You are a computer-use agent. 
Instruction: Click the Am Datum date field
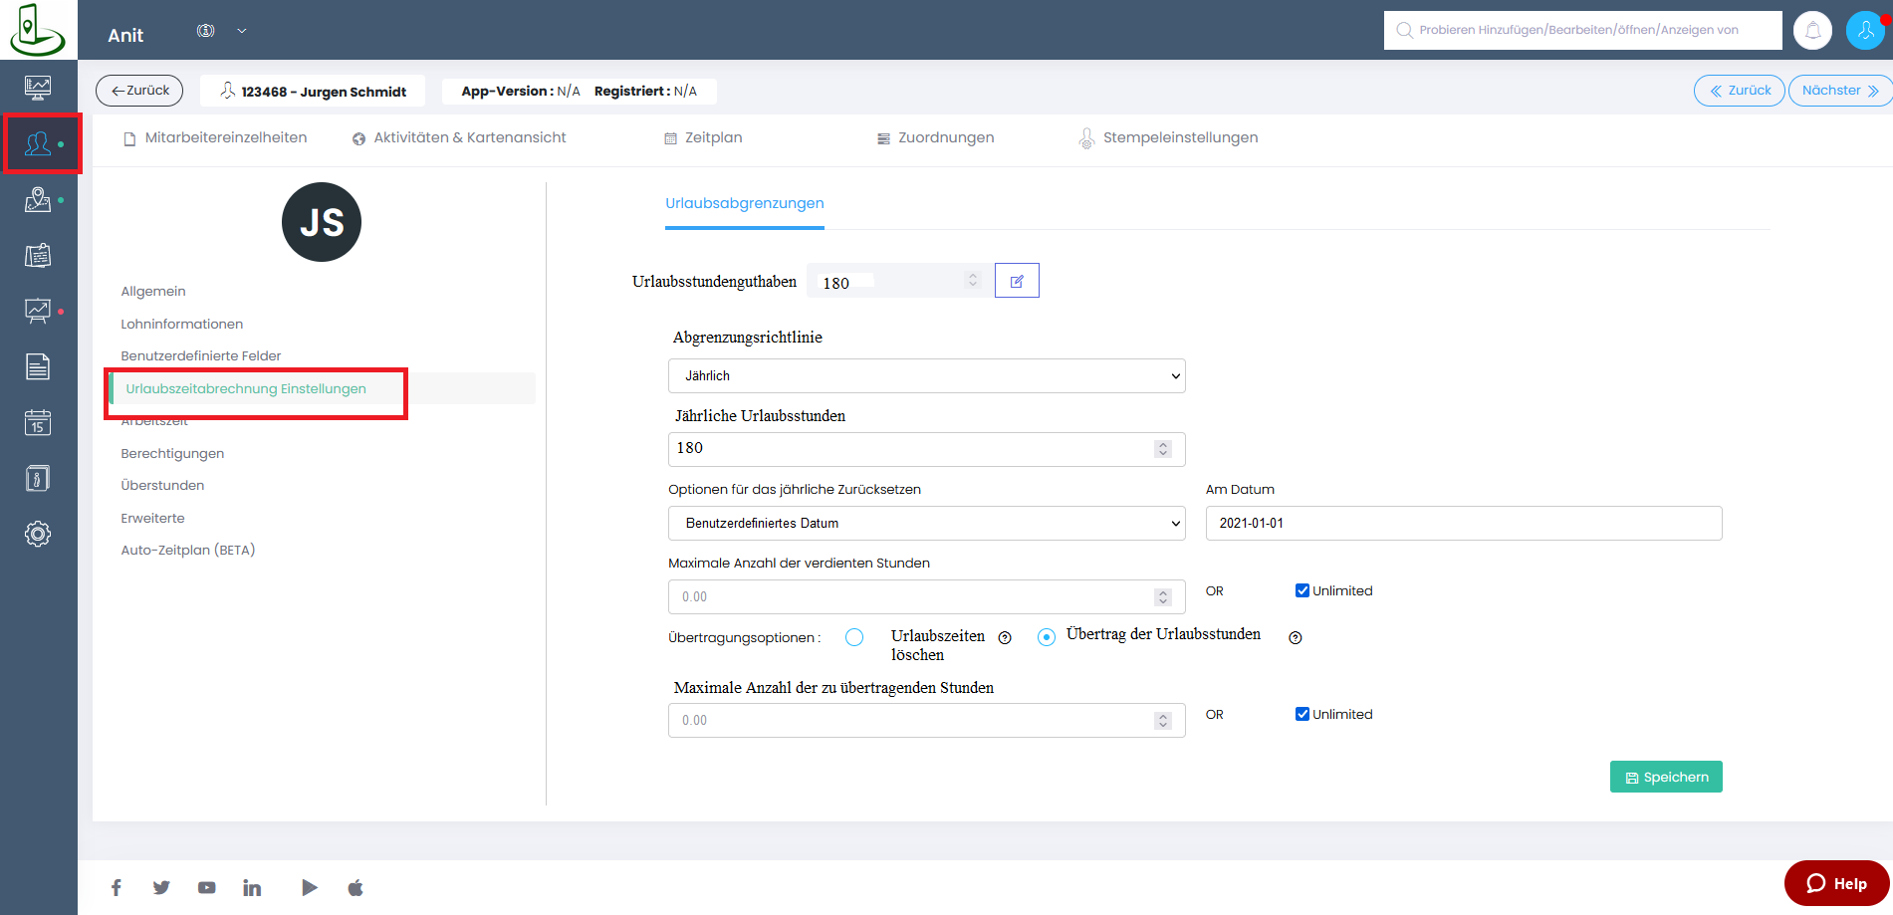[x=1464, y=523]
